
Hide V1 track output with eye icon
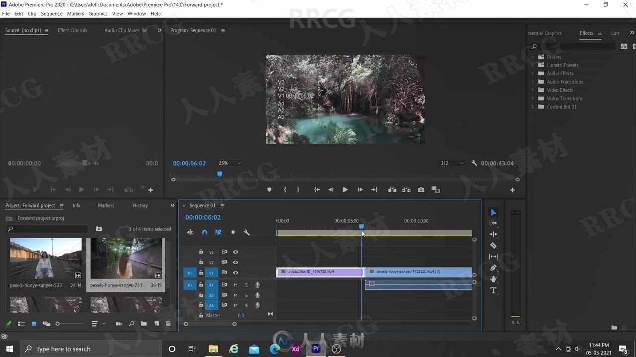pyautogui.click(x=235, y=273)
